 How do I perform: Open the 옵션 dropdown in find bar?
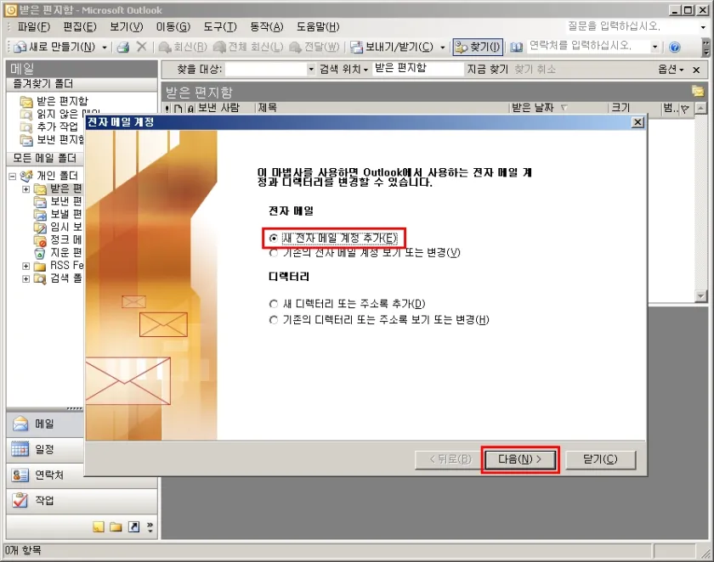click(671, 69)
